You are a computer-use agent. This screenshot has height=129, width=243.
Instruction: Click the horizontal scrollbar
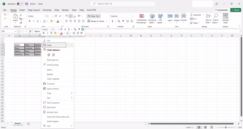[192, 124]
